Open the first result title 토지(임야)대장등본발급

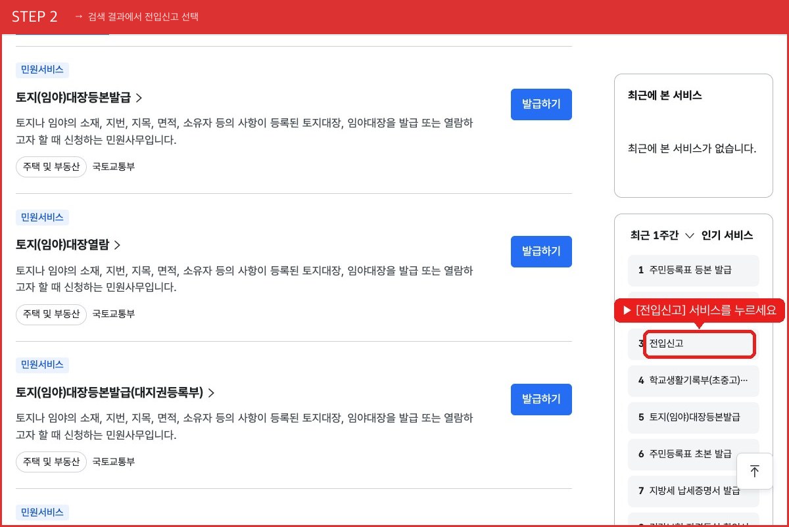[80, 97]
